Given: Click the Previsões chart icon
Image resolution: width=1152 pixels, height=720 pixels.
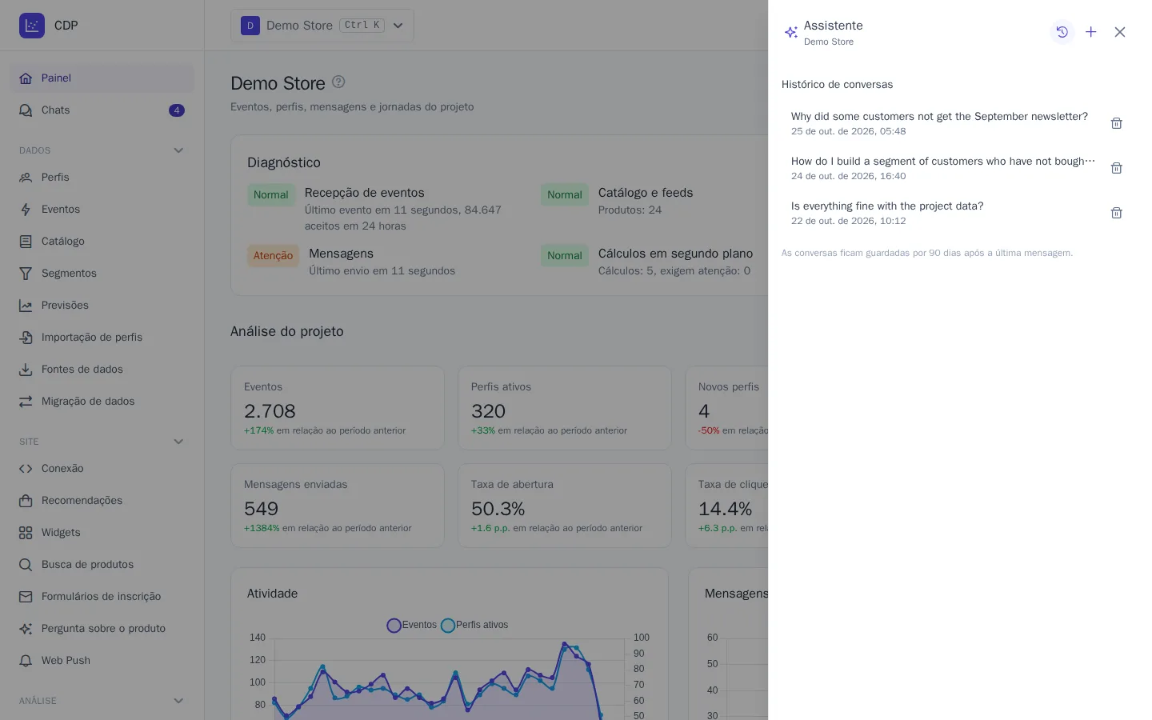Looking at the screenshot, I should coord(26,305).
